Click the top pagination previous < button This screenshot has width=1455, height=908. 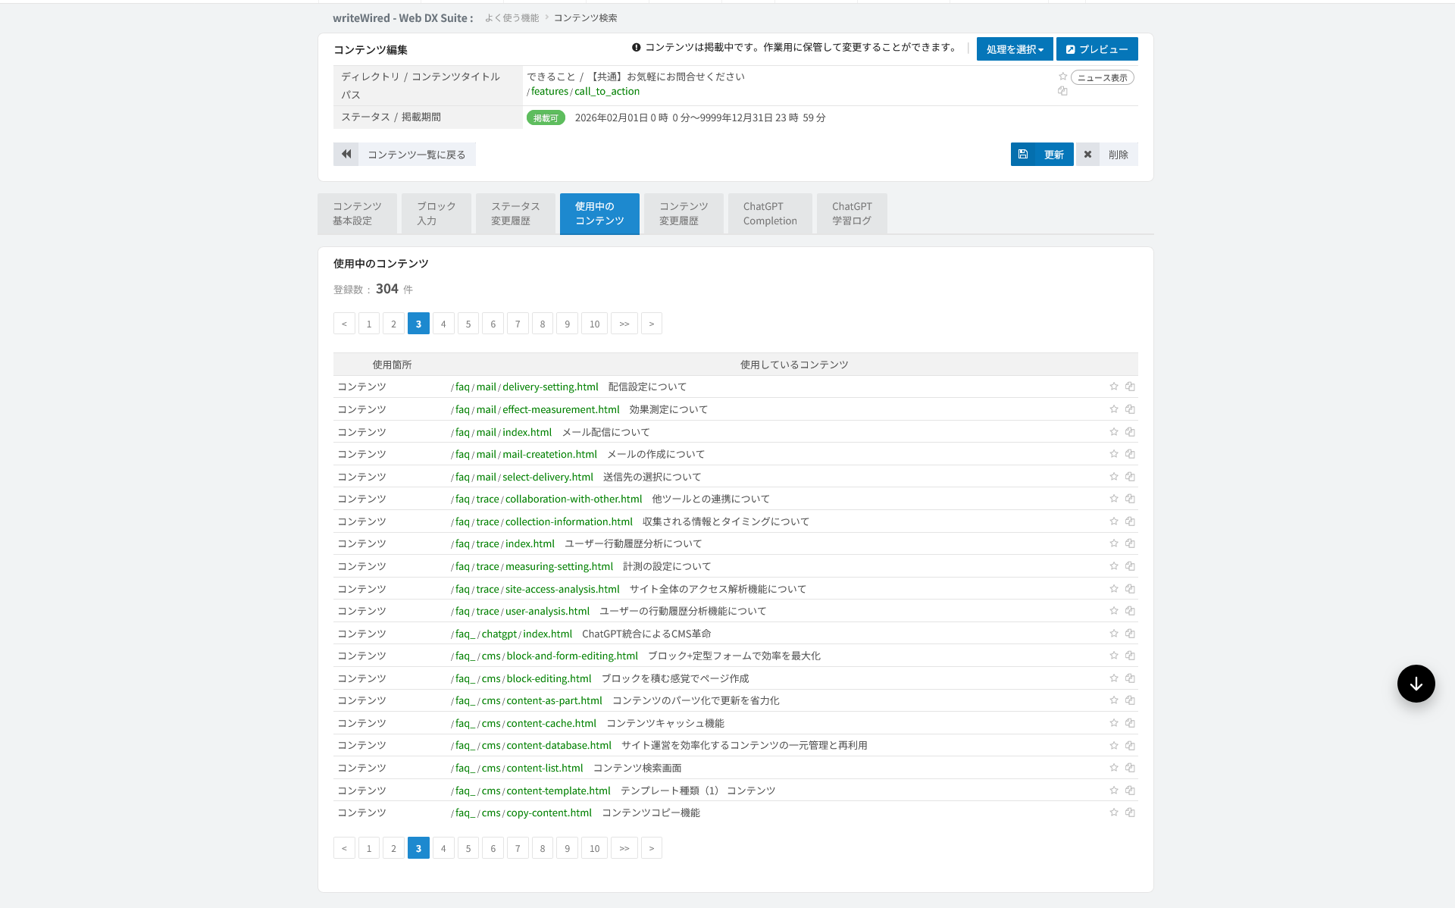pyautogui.click(x=344, y=324)
